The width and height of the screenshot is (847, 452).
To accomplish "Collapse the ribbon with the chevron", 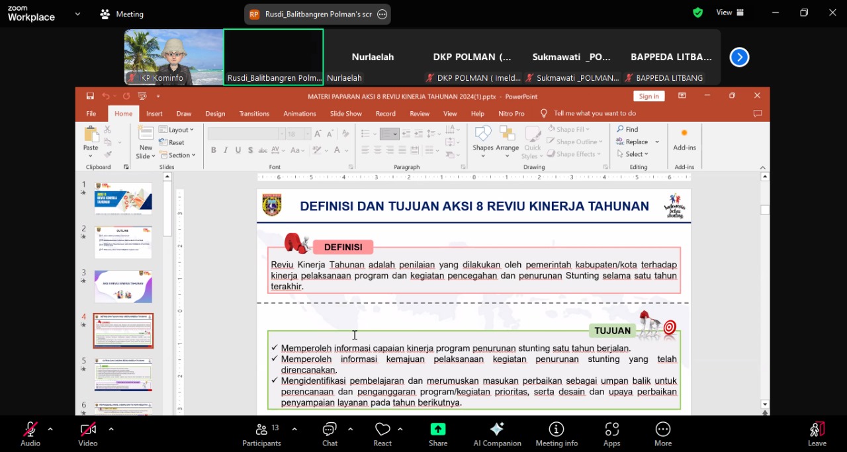I will [x=762, y=168].
